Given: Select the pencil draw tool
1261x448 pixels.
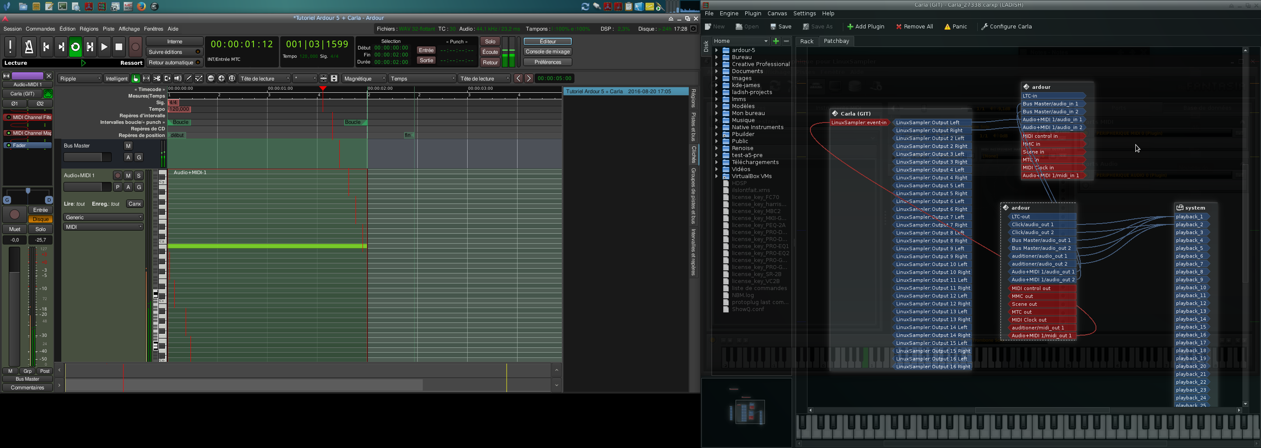Looking at the screenshot, I should point(188,79).
